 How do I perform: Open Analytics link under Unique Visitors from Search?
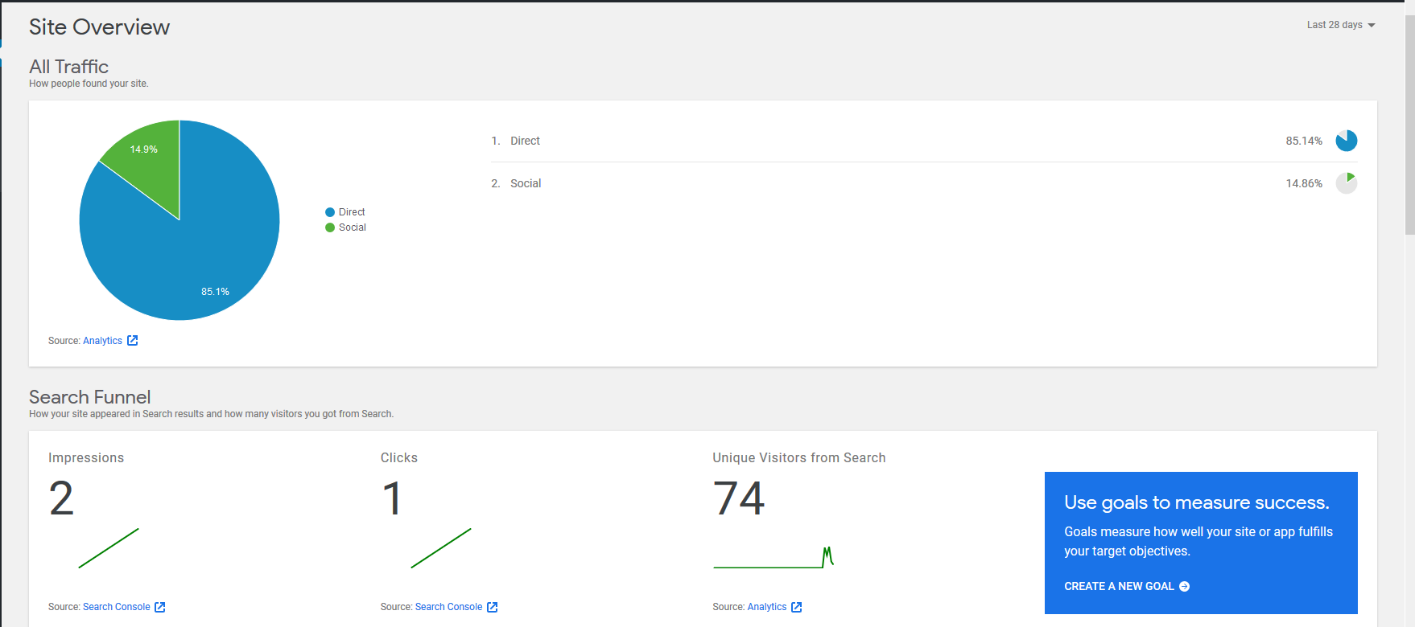pyautogui.click(x=766, y=607)
